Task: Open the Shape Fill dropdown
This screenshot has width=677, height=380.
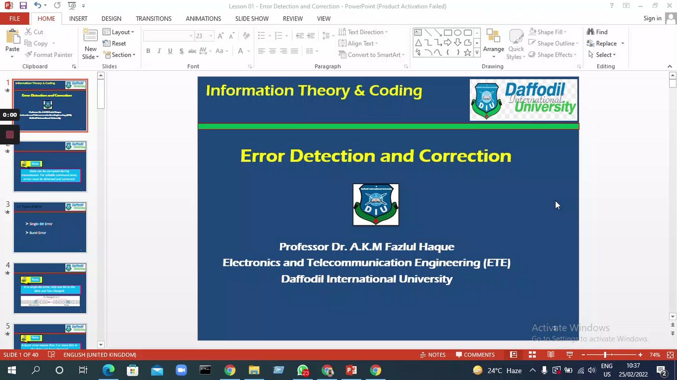Action: coord(548,32)
